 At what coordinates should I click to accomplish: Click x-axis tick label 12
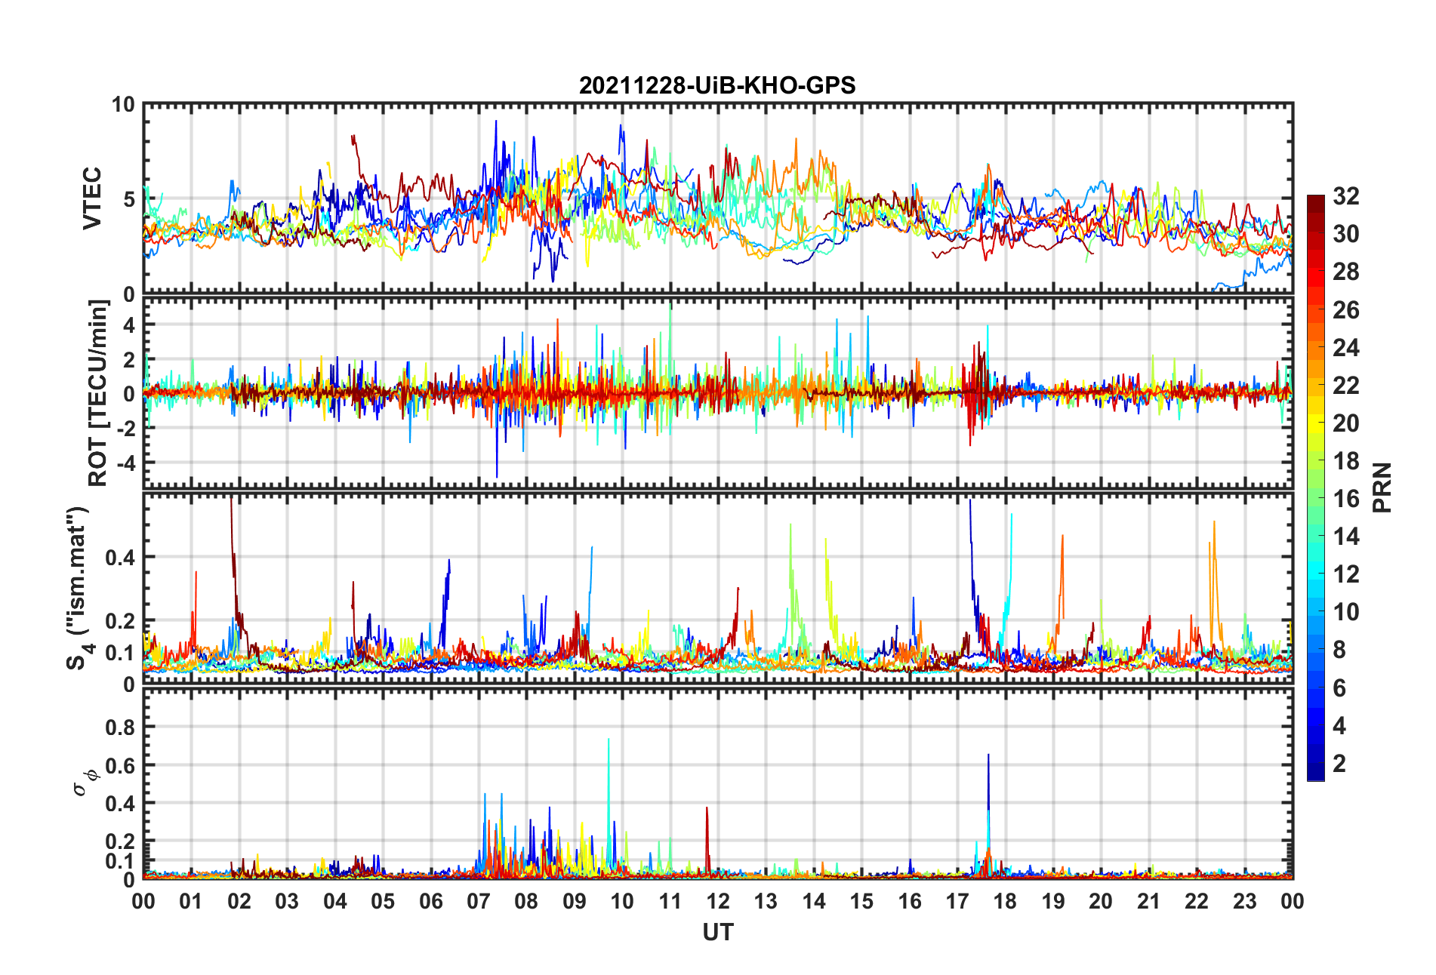(x=718, y=901)
